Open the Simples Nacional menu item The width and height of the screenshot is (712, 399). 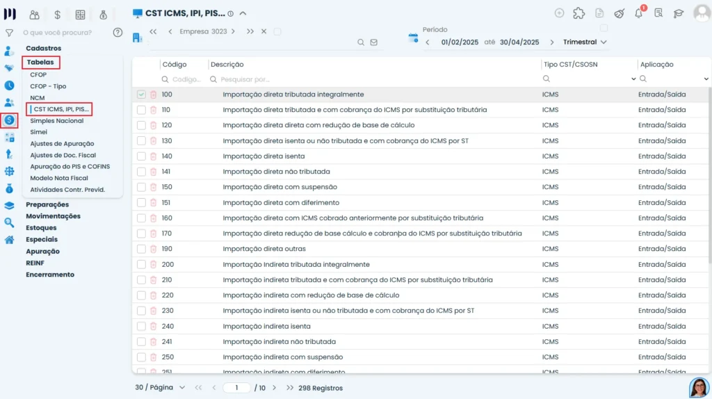[57, 121]
